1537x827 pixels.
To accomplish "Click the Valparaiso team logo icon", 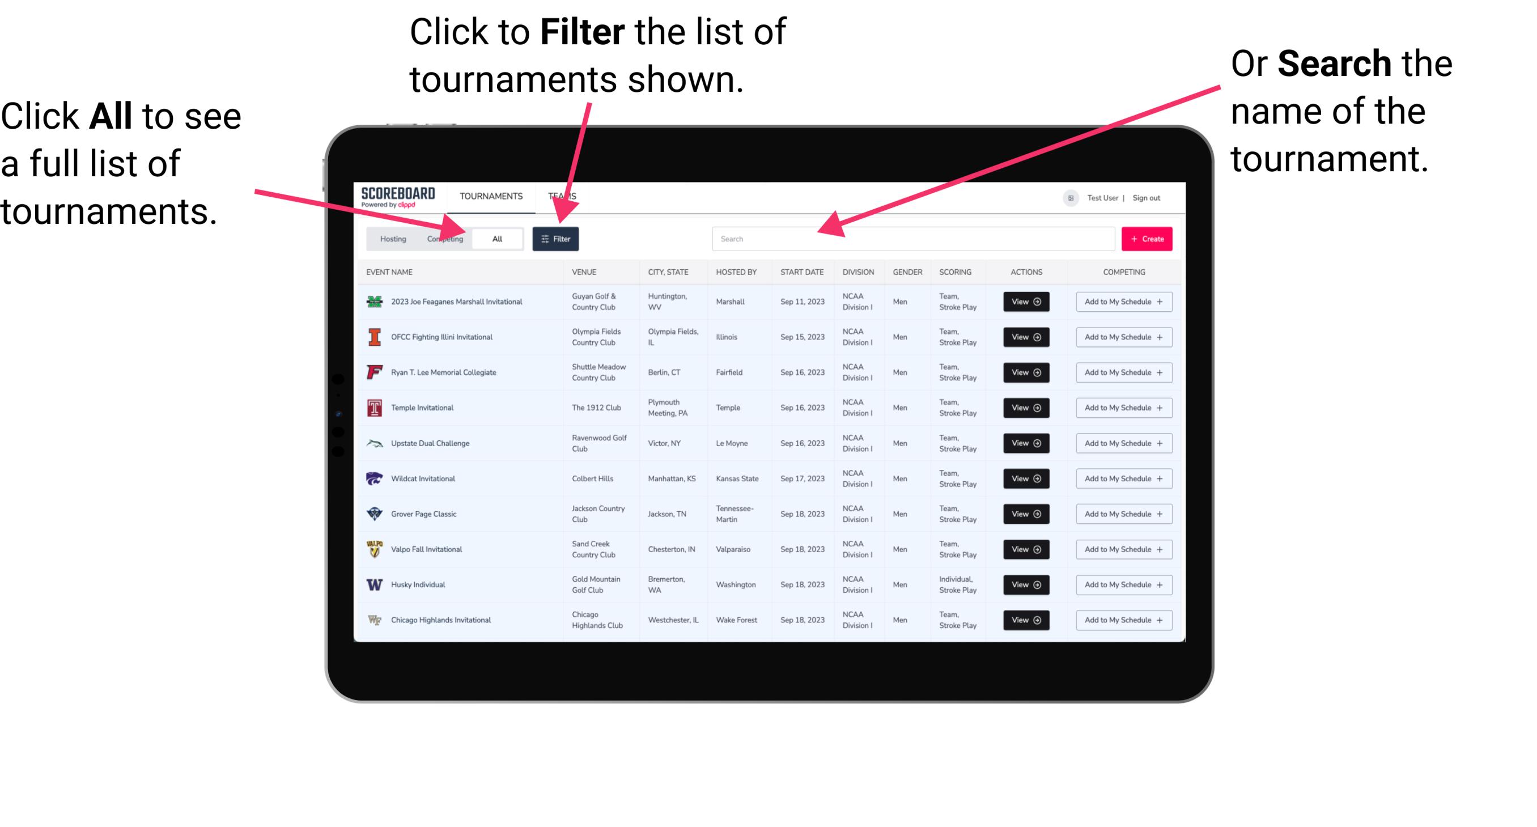I will pos(373,549).
